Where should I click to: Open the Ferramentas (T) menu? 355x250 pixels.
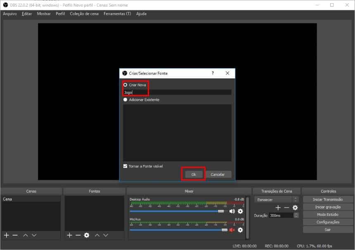click(x=117, y=14)
